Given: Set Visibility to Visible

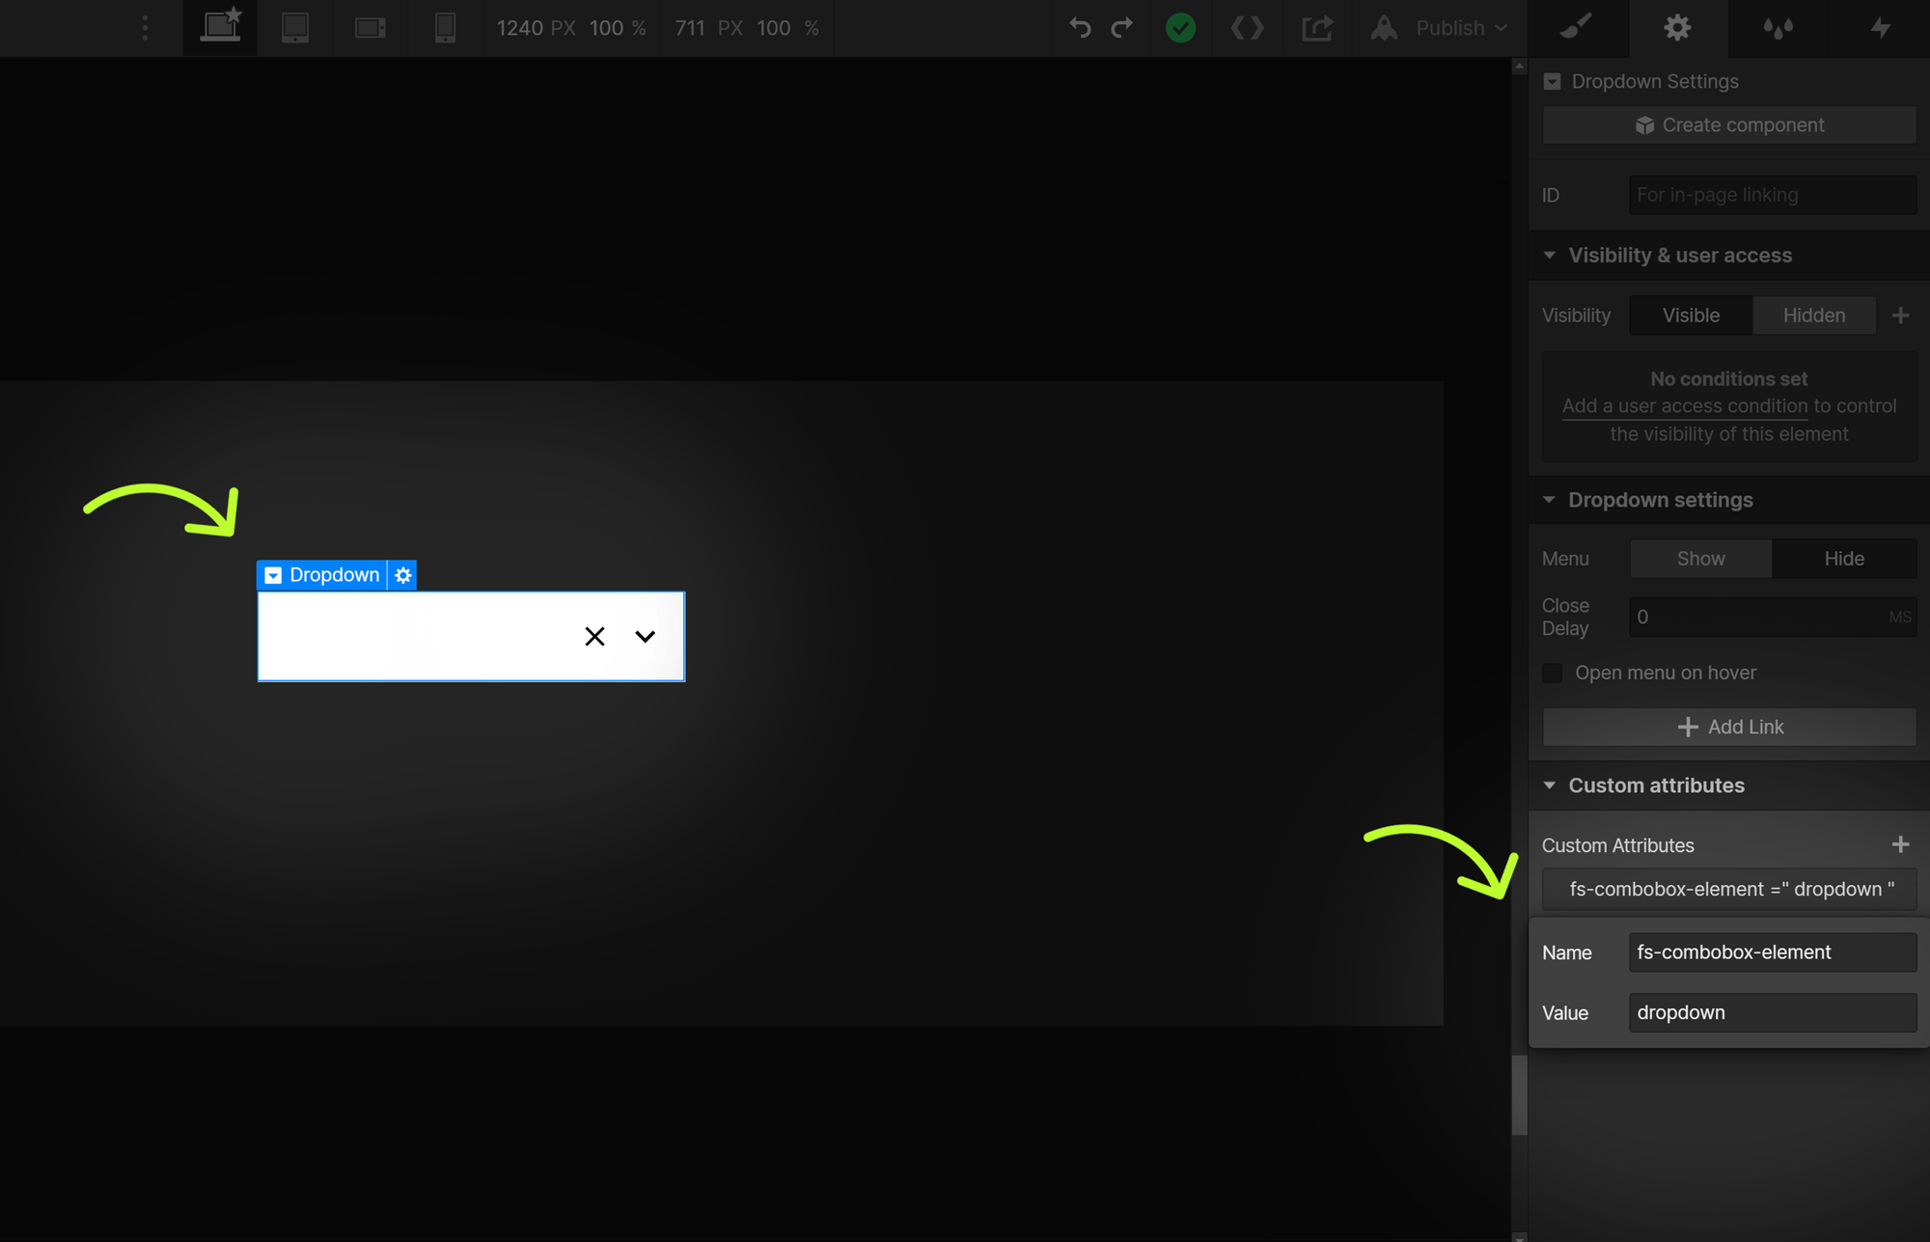Looking at the screenshot, I should 1690,315.
